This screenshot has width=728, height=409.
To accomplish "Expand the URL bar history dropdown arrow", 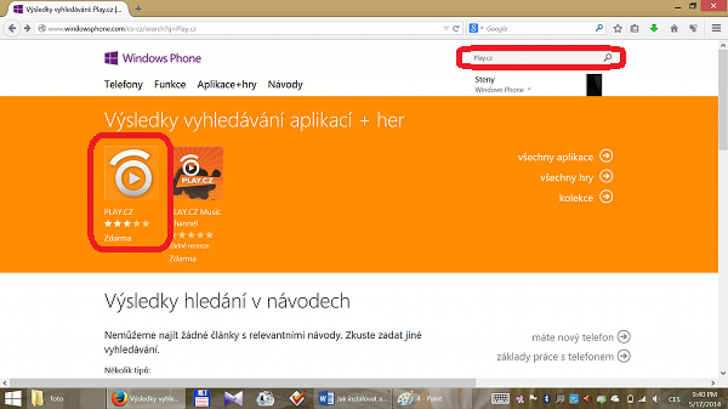I will coord(446,28).
